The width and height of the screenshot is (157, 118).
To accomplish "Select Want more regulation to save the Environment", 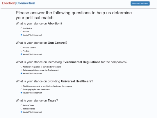I will tap(21, 67).
